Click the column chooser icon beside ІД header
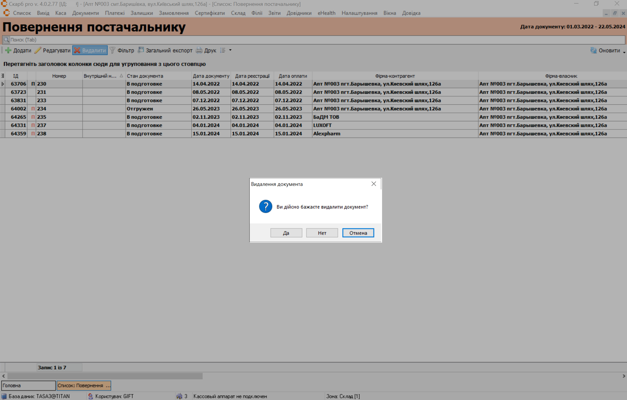 point(3,76)
